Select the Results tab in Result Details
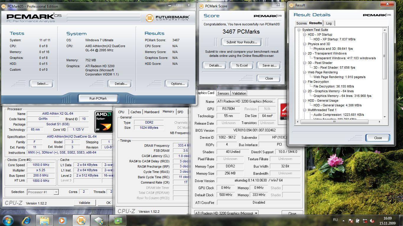 click(315, 23)
